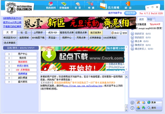Click the 搜索 search button
The image size is (165, 114).
click(x=123, y=33)
